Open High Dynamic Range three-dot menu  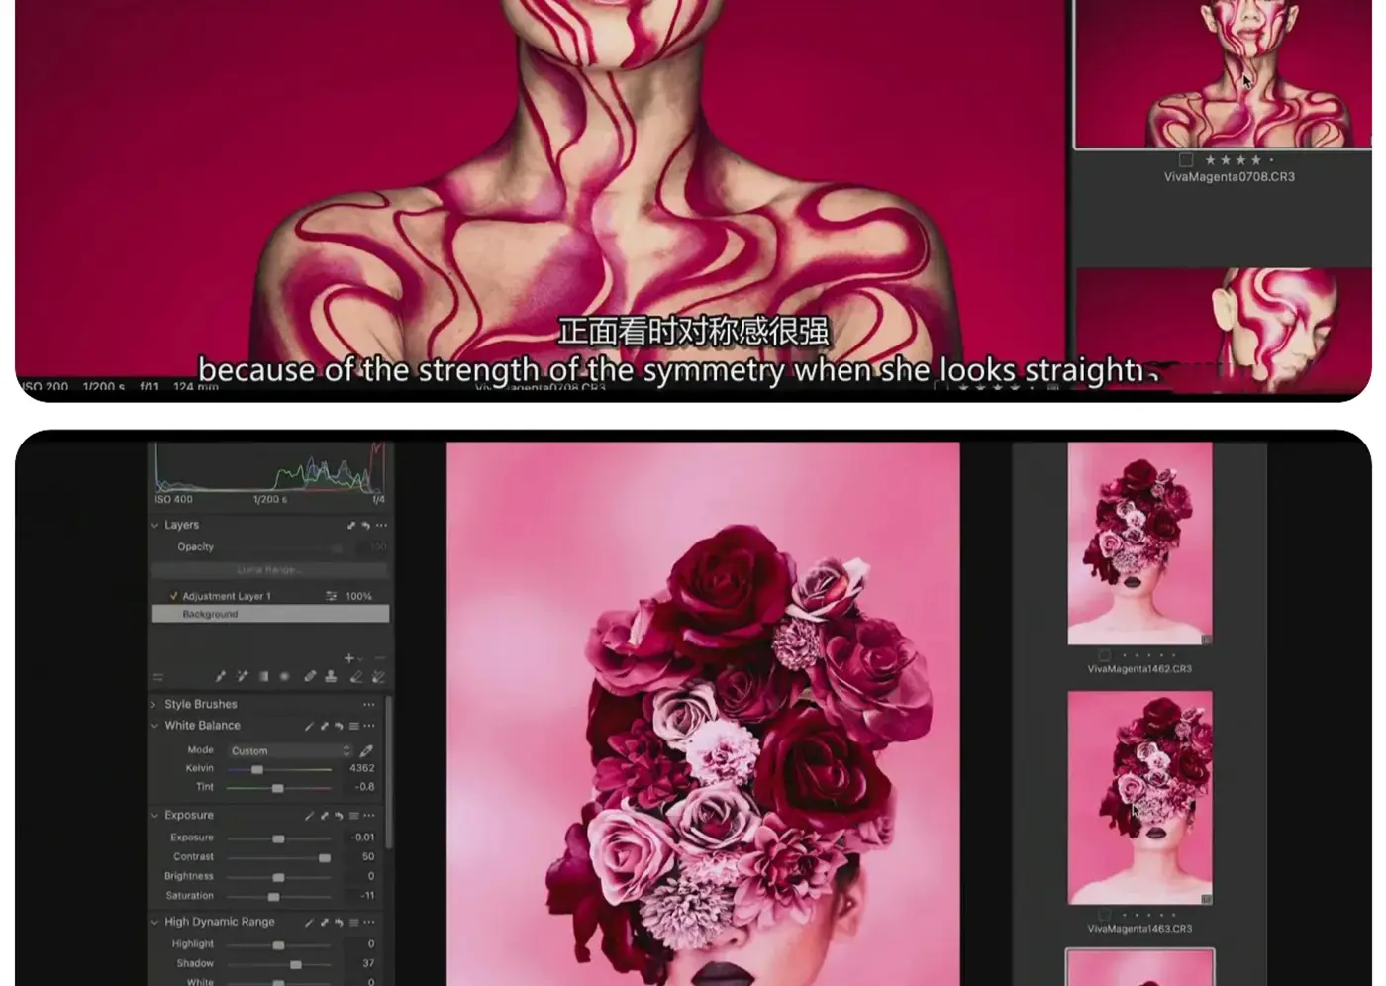pyautogui.click(x=369, y=922)
